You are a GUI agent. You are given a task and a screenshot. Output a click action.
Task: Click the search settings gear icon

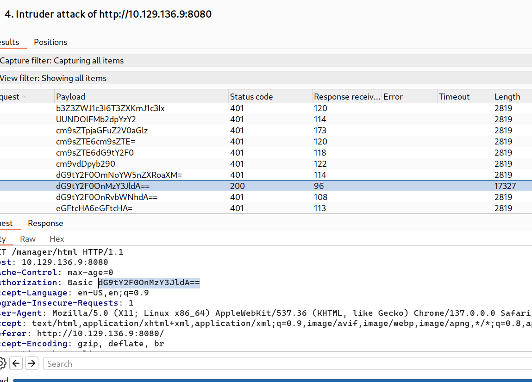(x=2, y=363)
